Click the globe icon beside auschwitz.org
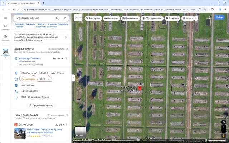Screen dimensions: 229x143 point(16,85)
